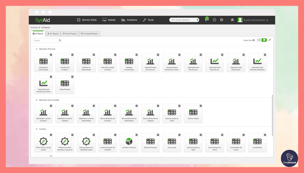Screen dimensions: 304x173
Task: Switch to list view of reports
Action: point(259,40)
